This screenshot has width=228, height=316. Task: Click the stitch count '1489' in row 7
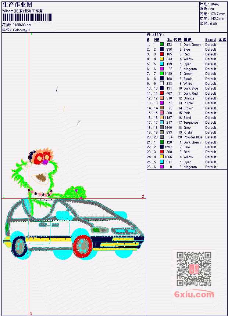pyautogui.click(x=168, y=74)
